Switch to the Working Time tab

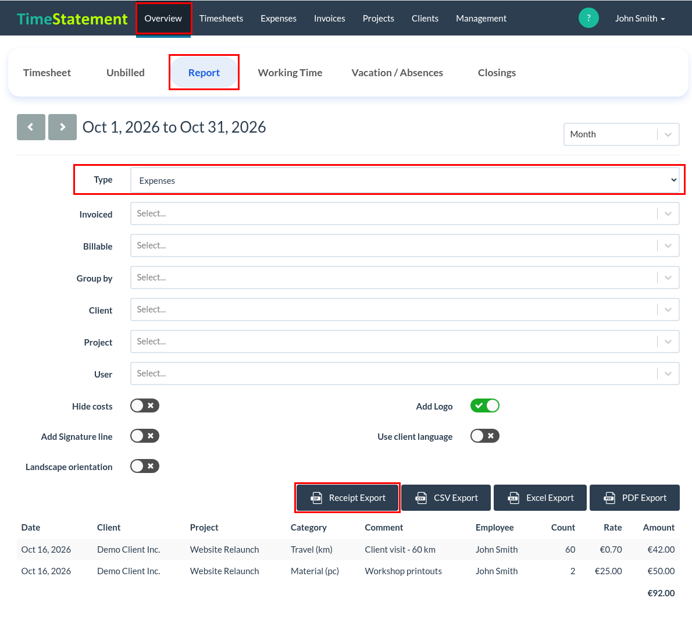coord(290,72)
